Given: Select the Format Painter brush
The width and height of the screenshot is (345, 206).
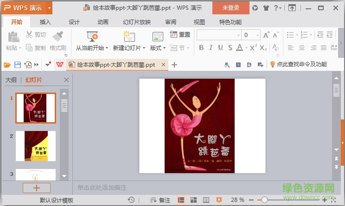Looking at the screenshot, I should (58, 36).
